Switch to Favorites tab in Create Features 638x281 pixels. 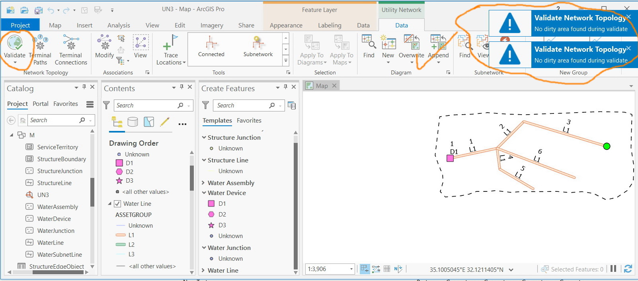[x=249, y=121]
